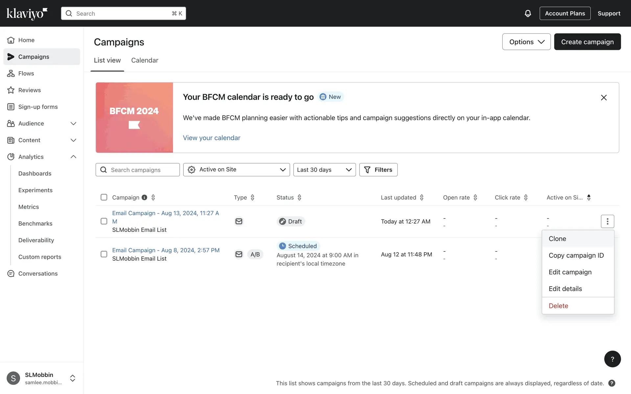The image size is (631, 394).
Task: Sort by Status column arrows
Action: [299, 197]
